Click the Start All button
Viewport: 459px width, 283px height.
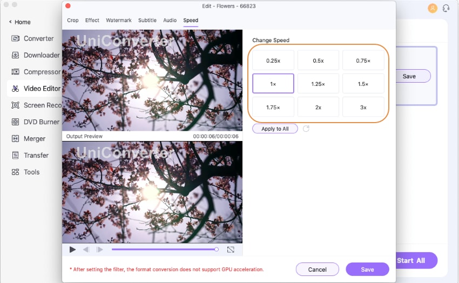(x=416, y=260)
